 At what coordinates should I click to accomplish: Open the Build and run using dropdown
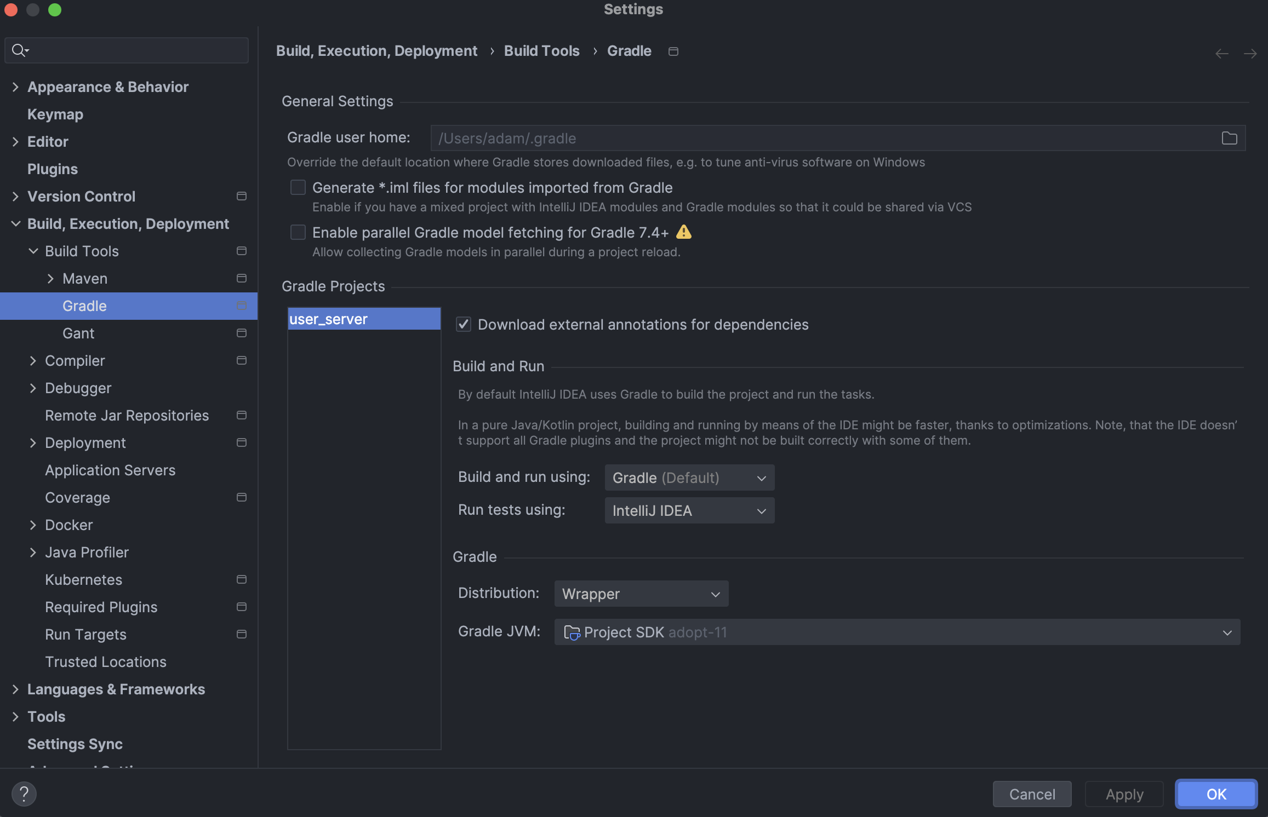689,477
